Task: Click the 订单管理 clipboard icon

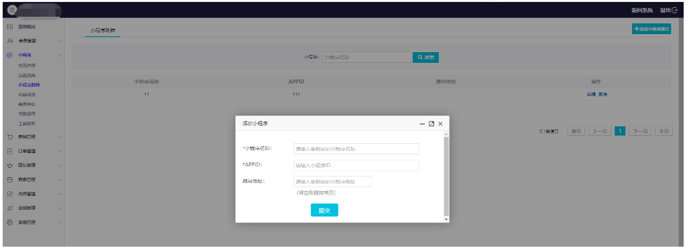Action: (x=9, y=151)
